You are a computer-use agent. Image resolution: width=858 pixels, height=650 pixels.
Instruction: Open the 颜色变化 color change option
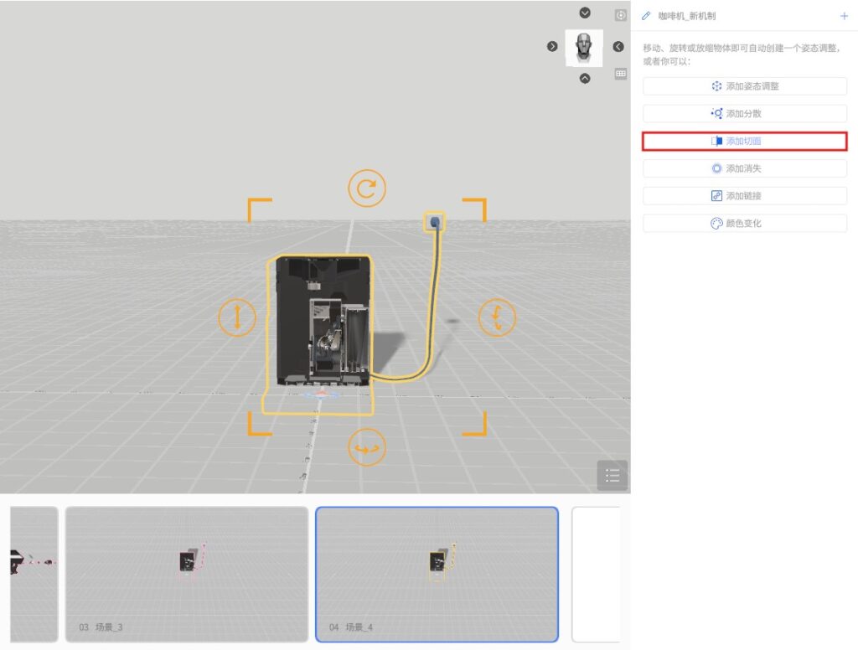tap(745, 224)
